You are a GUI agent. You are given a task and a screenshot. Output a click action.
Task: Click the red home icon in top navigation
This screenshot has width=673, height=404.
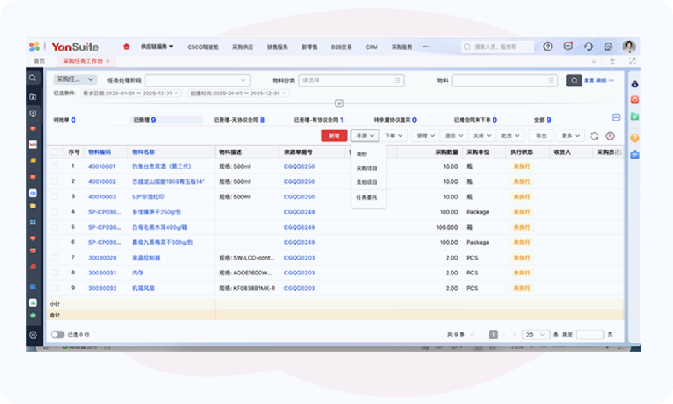click(x=126, y=46)
